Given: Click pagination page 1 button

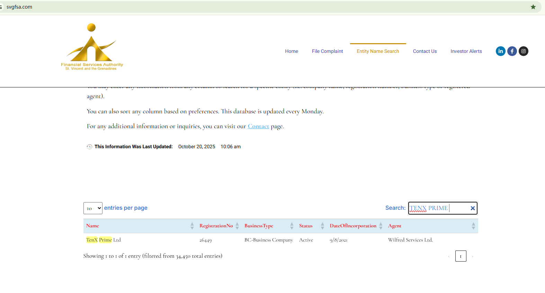Looking at the screenshot, I should pos(461,256).
